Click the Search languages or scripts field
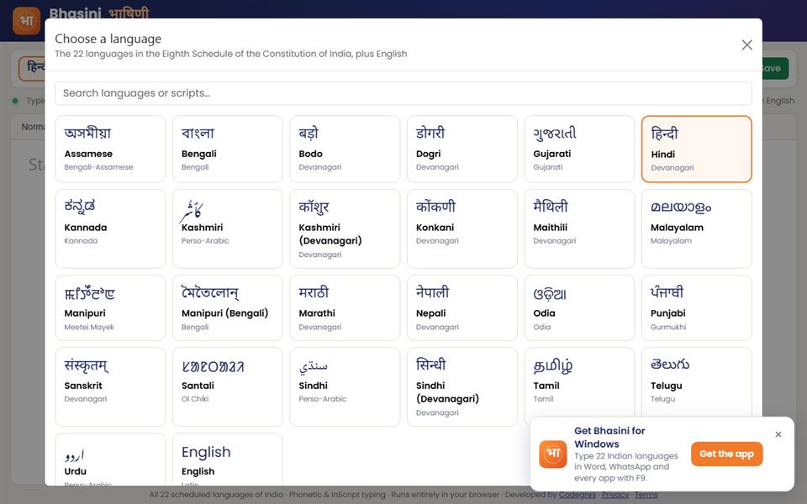Screen dimensions: 807x504 pyautogui.click(x=403, y=93)
